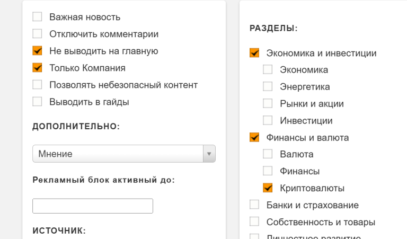This screenshot has height=239, width=407.
Task: Check the Экономика subsection
Action: [268, 69]
